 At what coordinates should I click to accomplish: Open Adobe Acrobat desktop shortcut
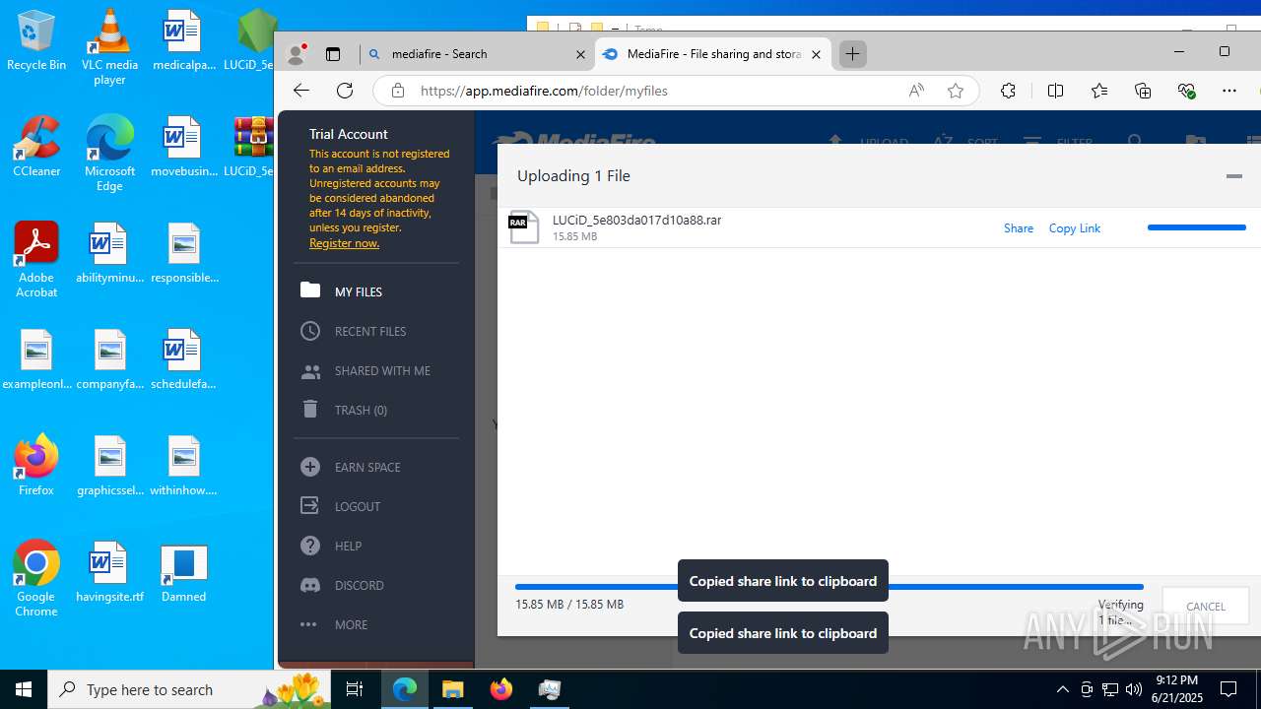tap(36, 260)
